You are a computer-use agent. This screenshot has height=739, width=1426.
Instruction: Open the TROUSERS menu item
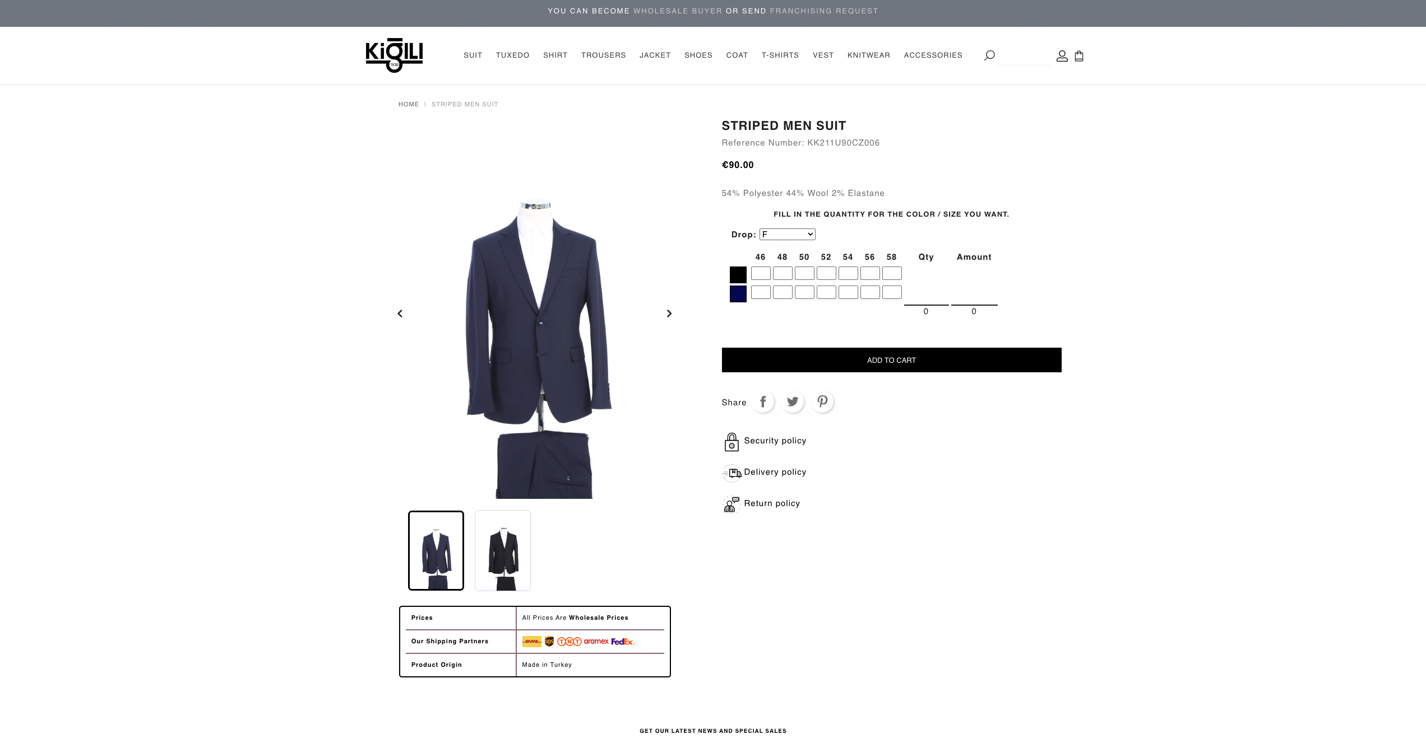click(603, 55)
